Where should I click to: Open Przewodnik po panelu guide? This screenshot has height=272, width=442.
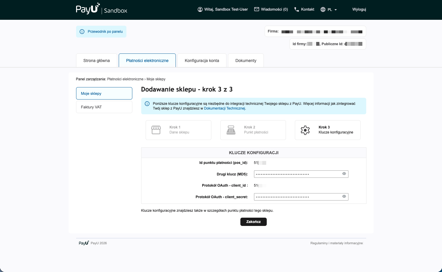[101, 32]
